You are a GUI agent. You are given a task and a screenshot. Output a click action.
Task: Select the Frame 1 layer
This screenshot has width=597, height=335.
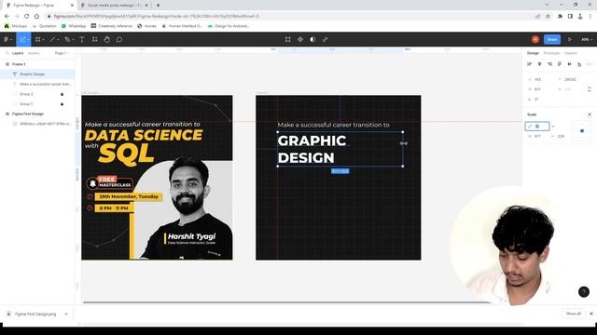click(37, 64)
